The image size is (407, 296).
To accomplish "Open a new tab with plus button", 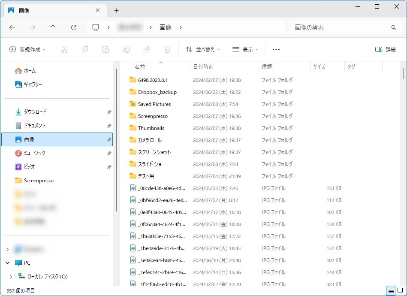I will pyautogui.click(x=116, y=10).
